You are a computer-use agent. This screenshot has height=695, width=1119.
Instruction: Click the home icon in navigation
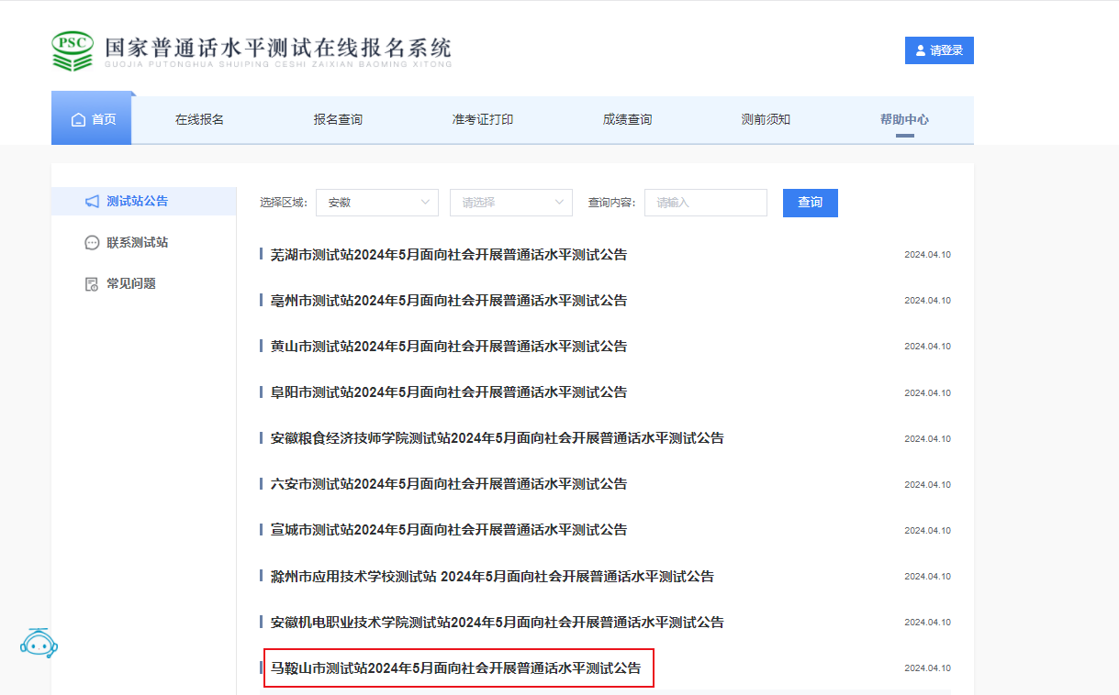78,120
